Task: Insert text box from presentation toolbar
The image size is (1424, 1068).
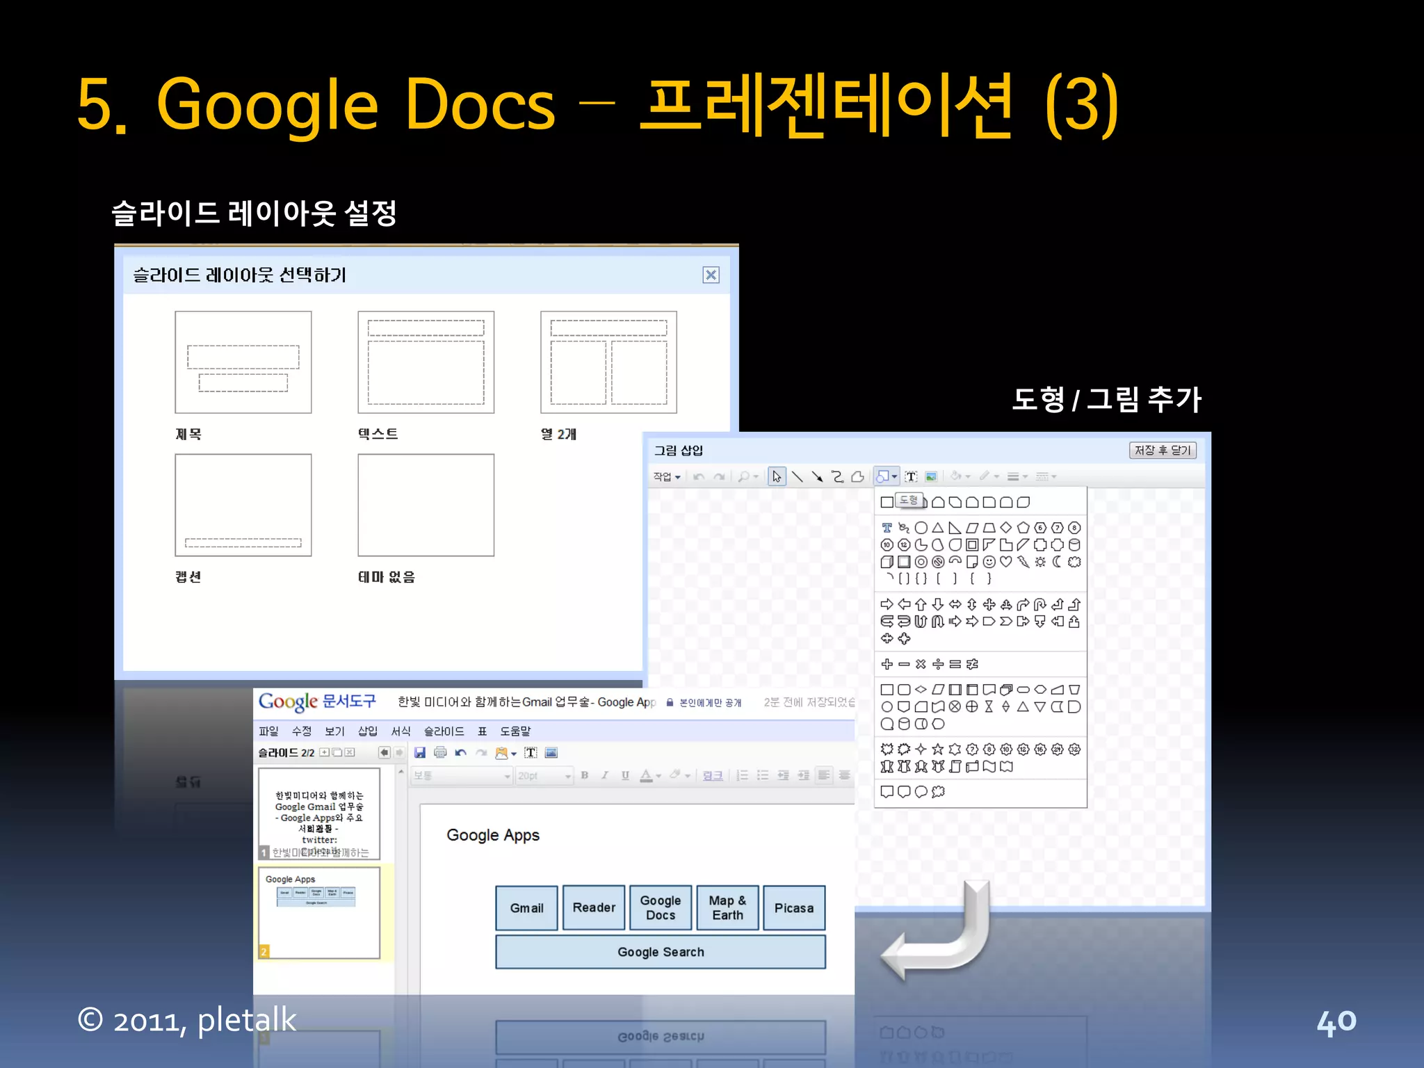Action: [531, 752]
